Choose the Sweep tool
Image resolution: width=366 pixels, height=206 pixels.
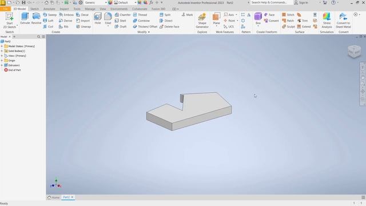click(50, 15)
